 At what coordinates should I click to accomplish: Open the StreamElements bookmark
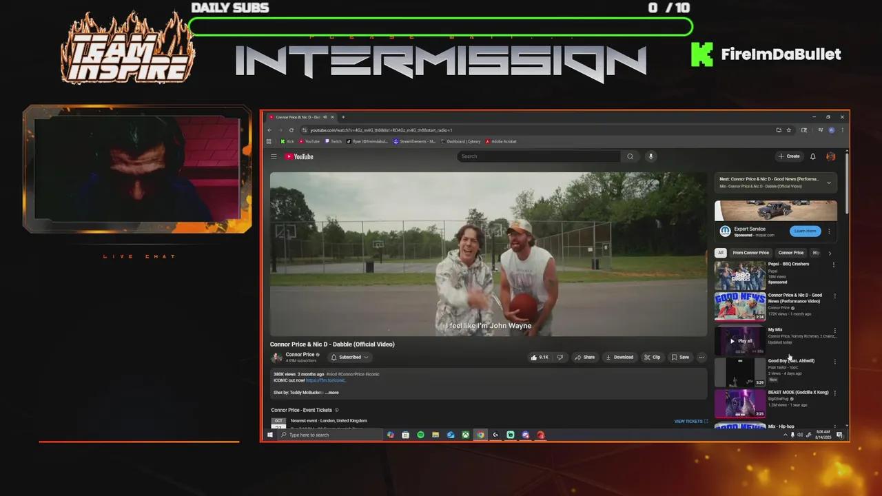coord(414,141)
